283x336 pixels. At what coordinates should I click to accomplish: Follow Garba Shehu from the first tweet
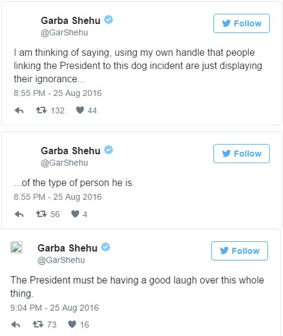point(242,23)
